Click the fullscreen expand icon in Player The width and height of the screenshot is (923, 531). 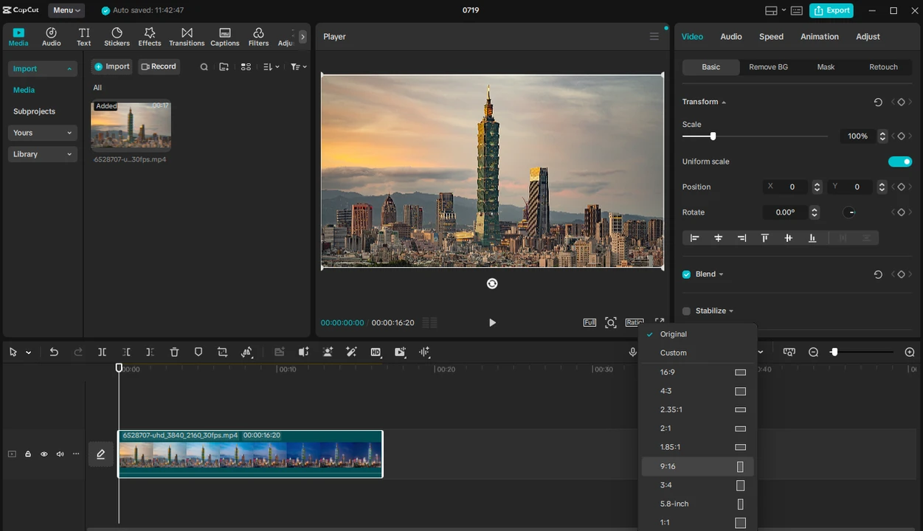[x=659, y=322]
